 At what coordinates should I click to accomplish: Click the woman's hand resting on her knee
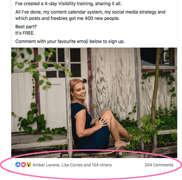[102, 122]
